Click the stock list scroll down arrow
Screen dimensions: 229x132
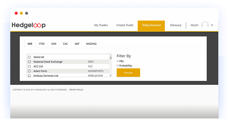click(110, 75)
